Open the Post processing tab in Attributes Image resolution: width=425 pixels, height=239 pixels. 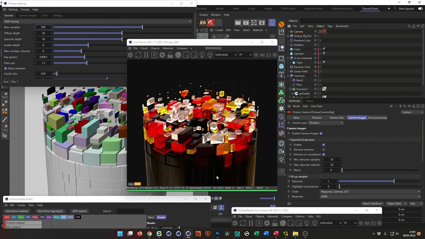(x=377, y=118)
